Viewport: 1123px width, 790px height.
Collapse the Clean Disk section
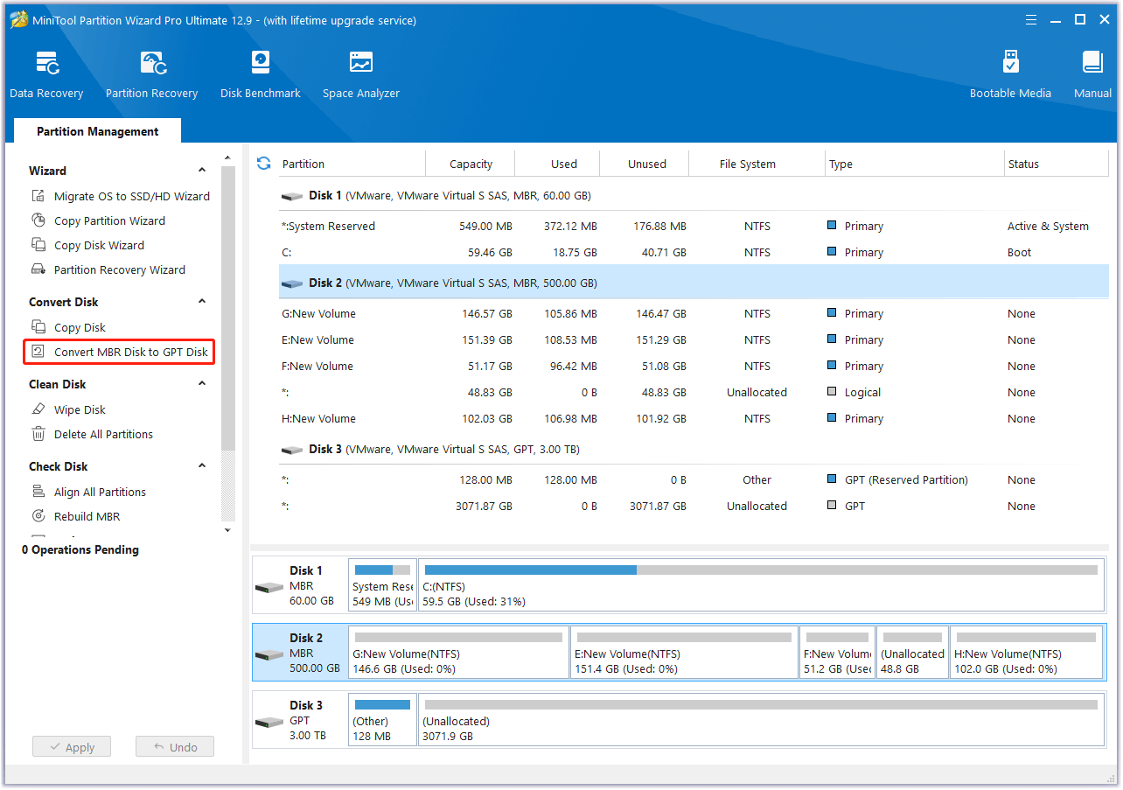click(202, 384)
